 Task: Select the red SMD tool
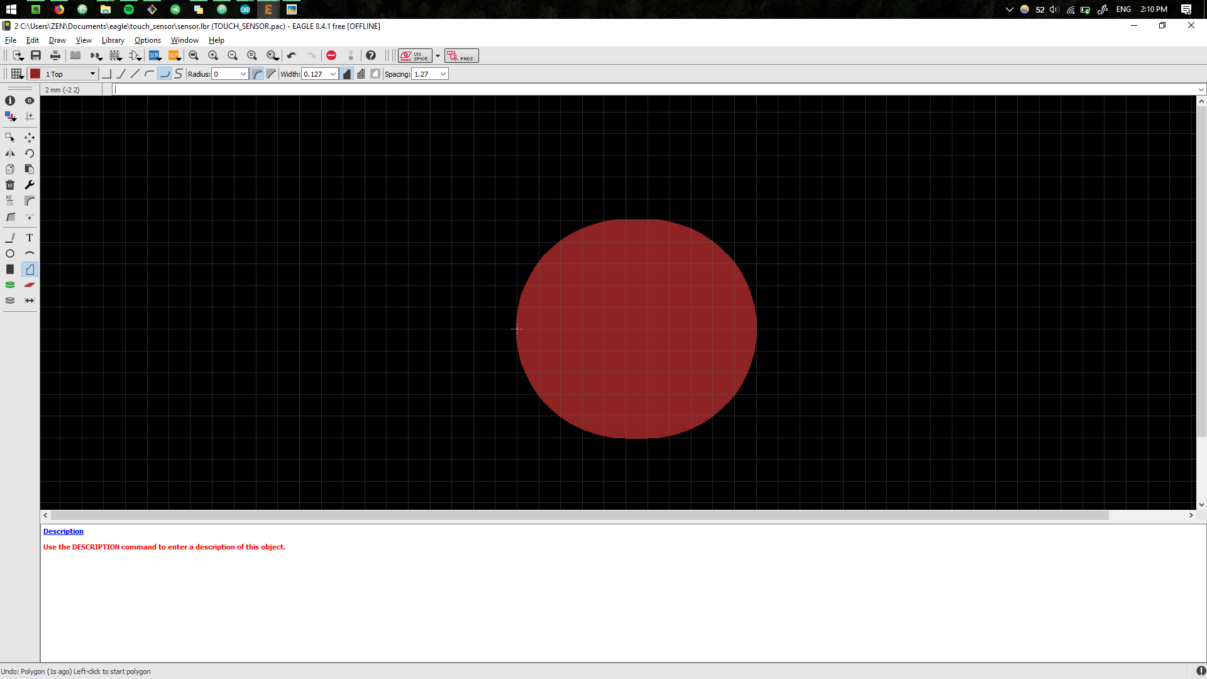[x=30, y=285]
